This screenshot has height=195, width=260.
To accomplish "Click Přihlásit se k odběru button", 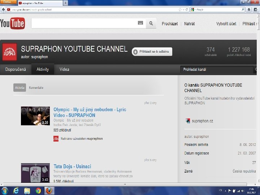I will click(x=152, y=52).
